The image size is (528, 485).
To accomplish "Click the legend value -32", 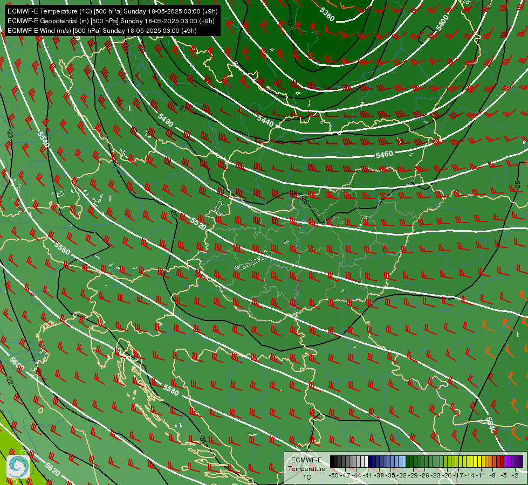I will (402, 475).
